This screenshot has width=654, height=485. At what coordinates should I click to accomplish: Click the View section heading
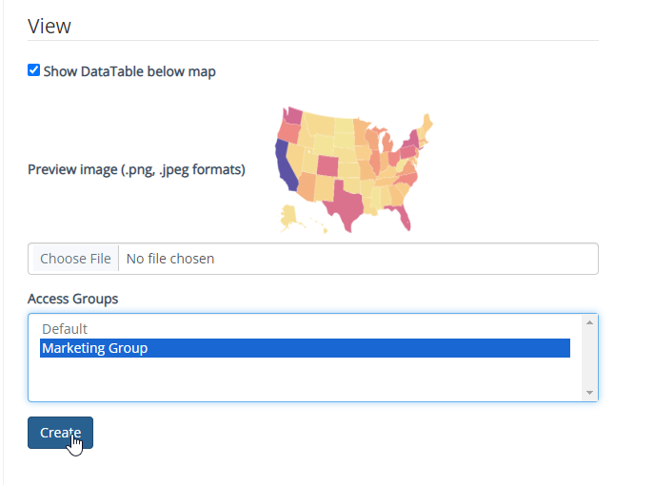[x=50, y=26]
